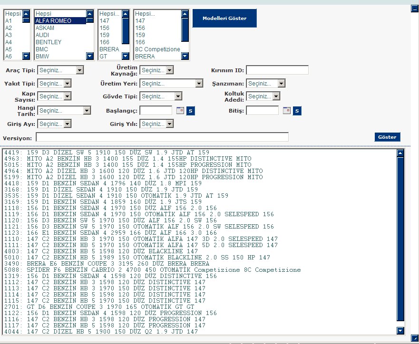Click the down arrow of the third list scrollbar

click(x=126, y=56)
